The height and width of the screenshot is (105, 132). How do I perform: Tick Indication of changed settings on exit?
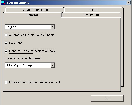6,82
